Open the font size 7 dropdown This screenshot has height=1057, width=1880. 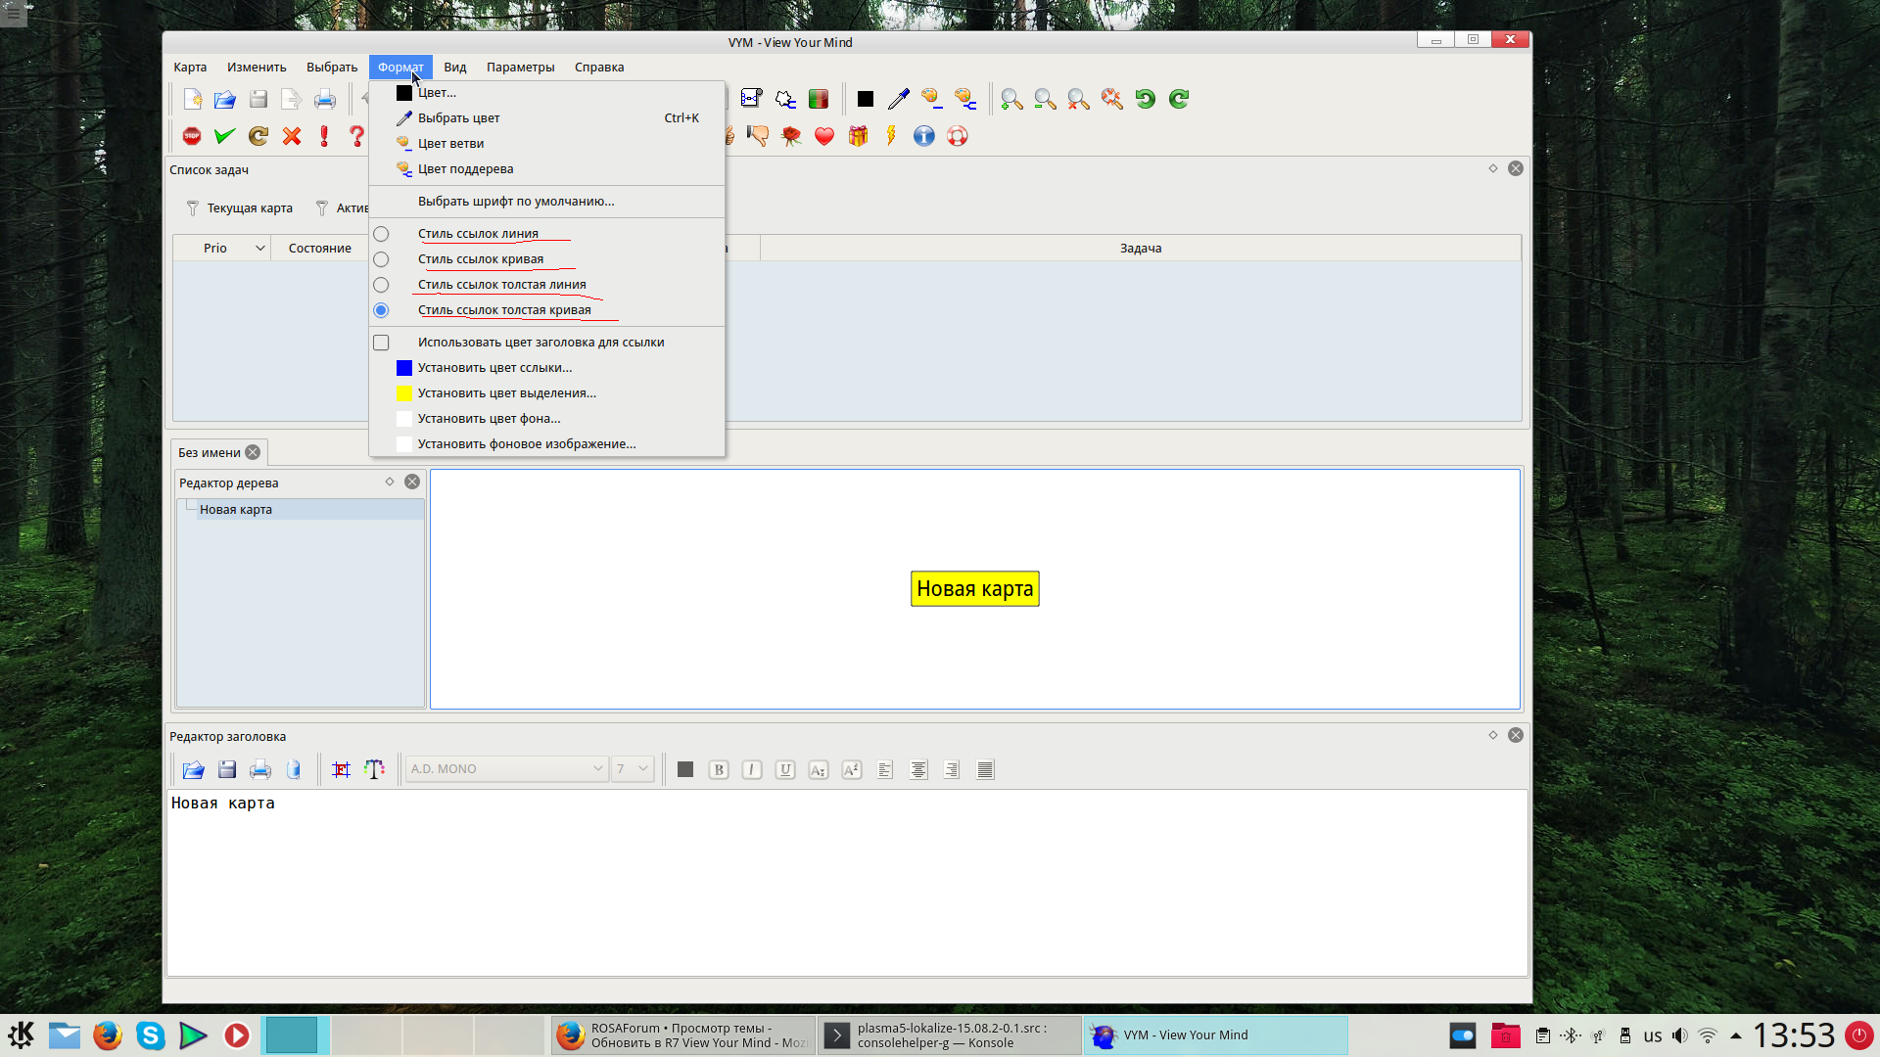tap(633, 769)
